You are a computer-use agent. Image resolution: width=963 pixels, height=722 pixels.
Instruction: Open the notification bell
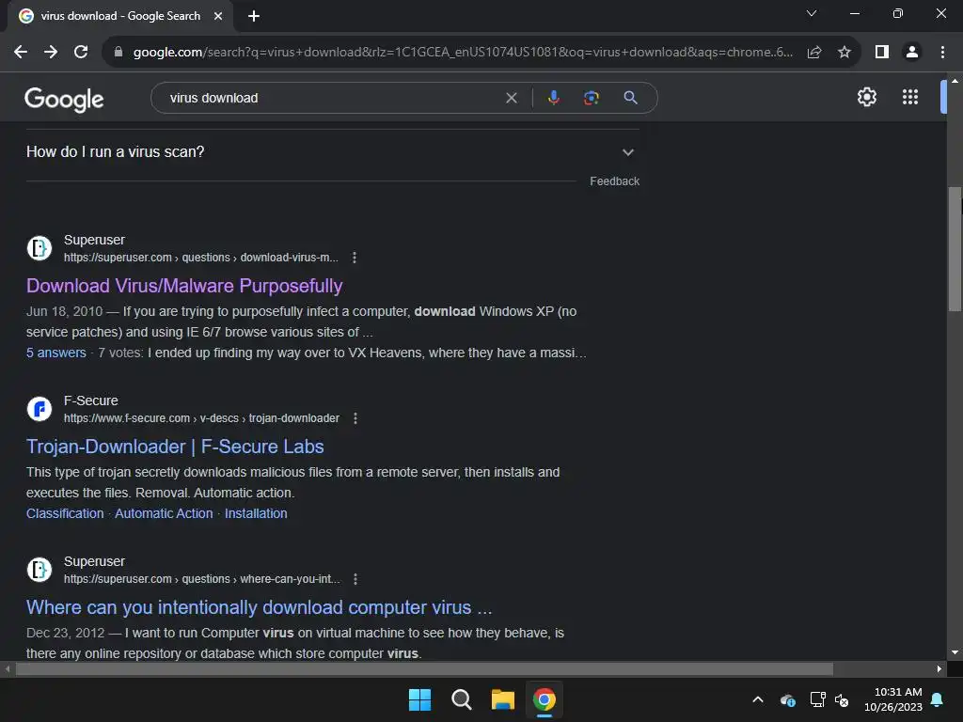pos(938,699)
